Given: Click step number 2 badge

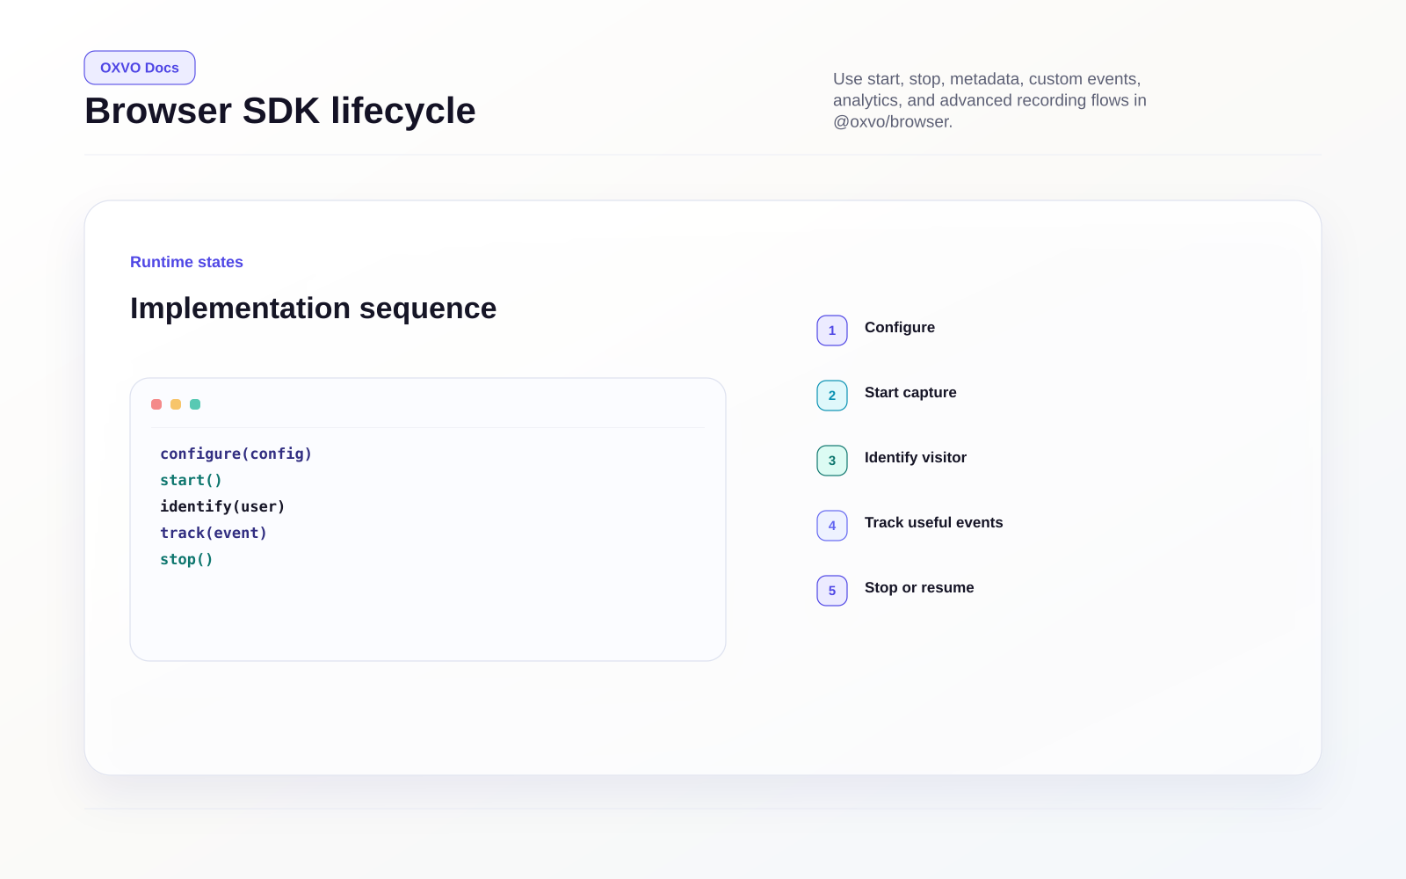Looking at the screenshot, I should (832, 396).
